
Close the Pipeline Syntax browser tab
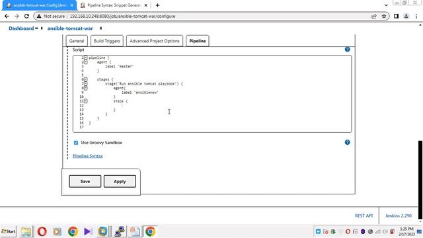145,5
